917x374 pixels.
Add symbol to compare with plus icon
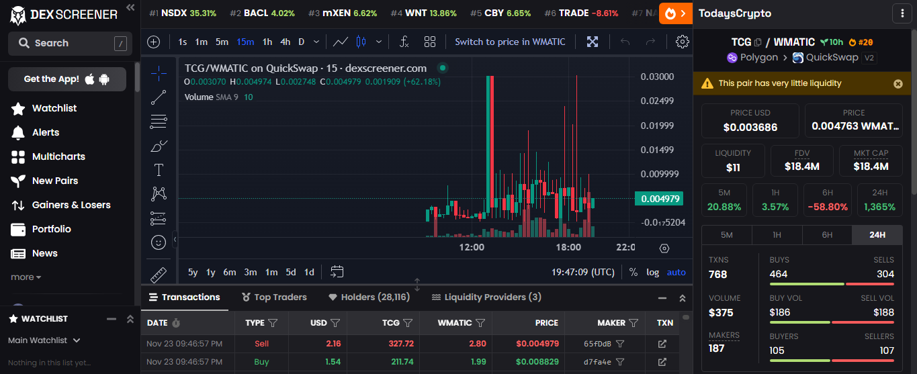[154, 42]
